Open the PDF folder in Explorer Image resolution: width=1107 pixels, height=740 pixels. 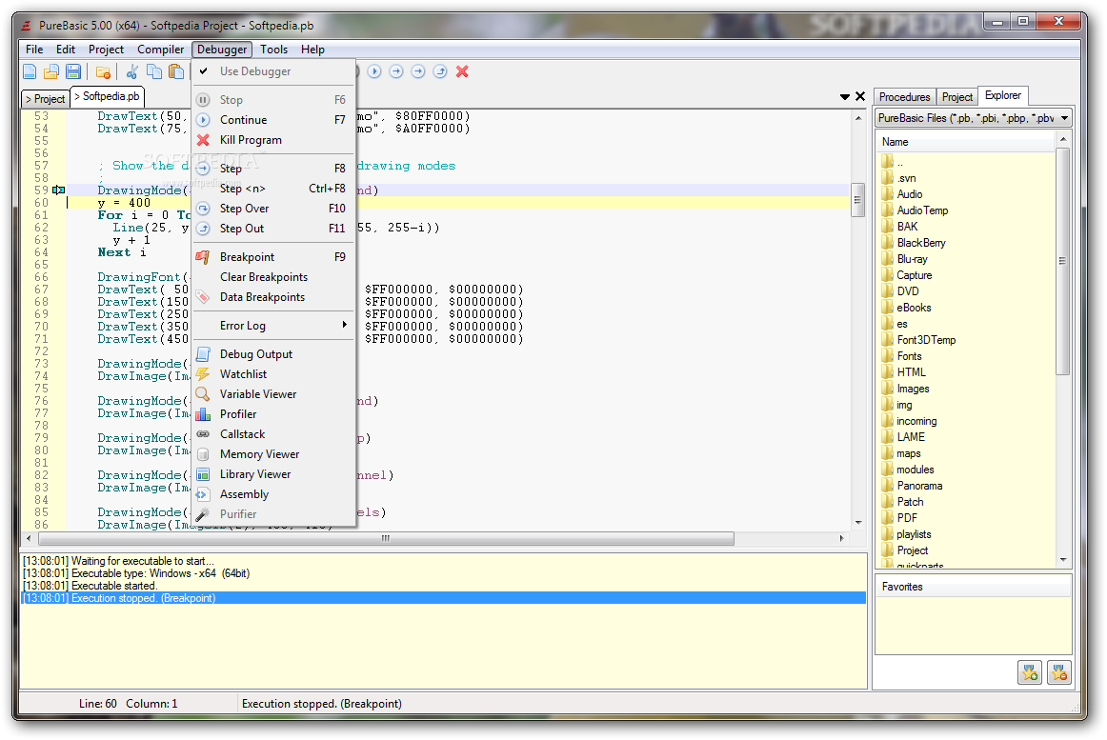click(907, 518)
